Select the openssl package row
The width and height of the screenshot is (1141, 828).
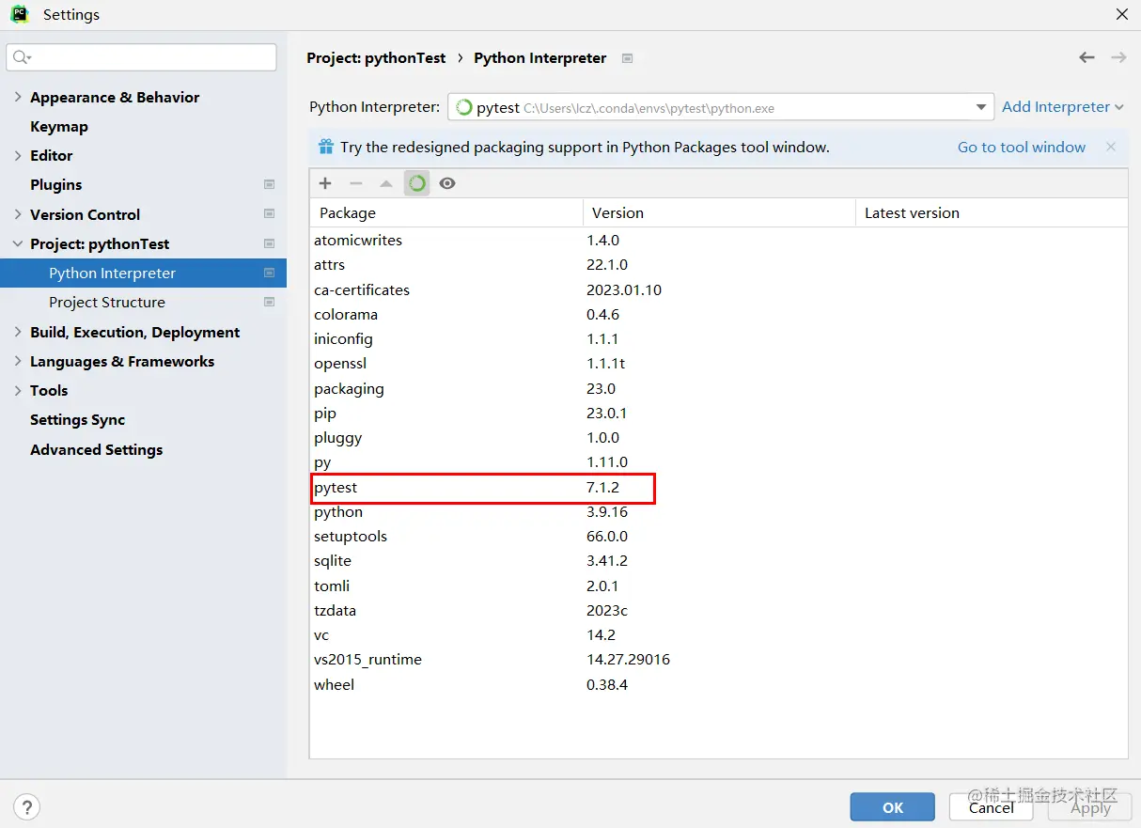pos(718,364)
